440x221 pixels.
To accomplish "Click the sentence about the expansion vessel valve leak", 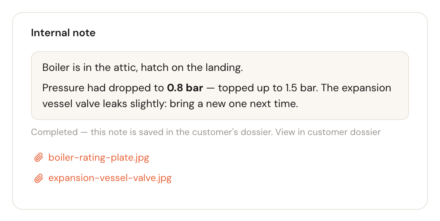I will (x=217, y=96).
